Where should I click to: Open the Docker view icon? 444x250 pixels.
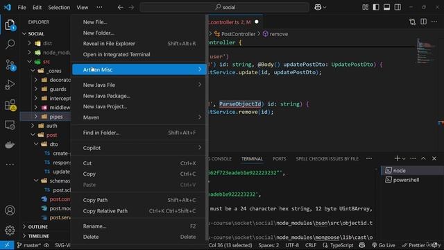(x=10, y=145)
